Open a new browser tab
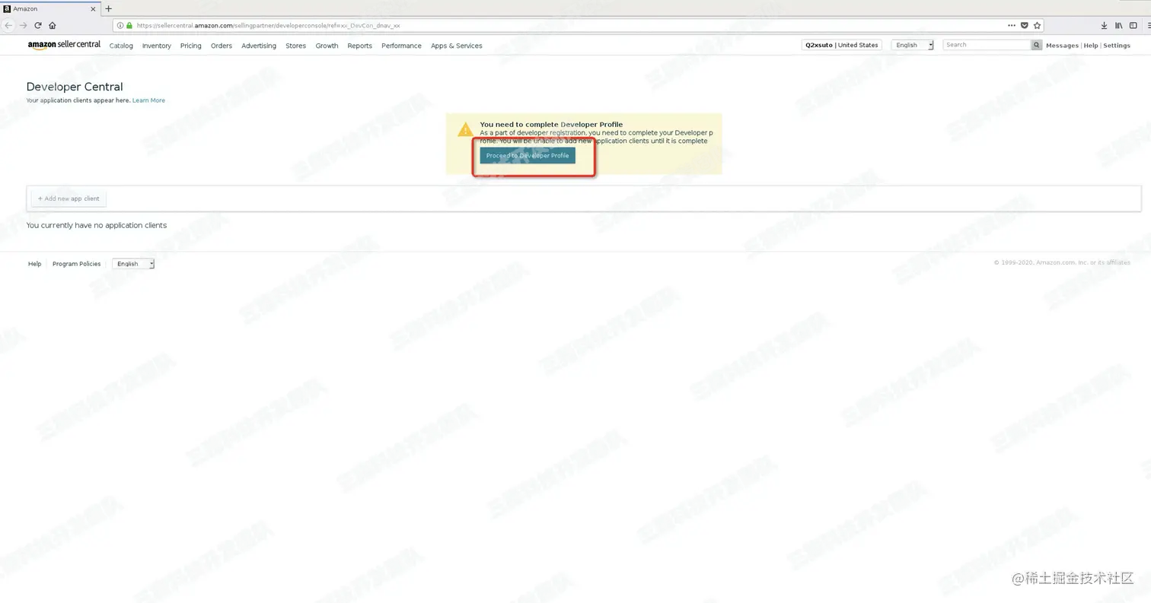1151x603 pixels. (x=108, y=8)
